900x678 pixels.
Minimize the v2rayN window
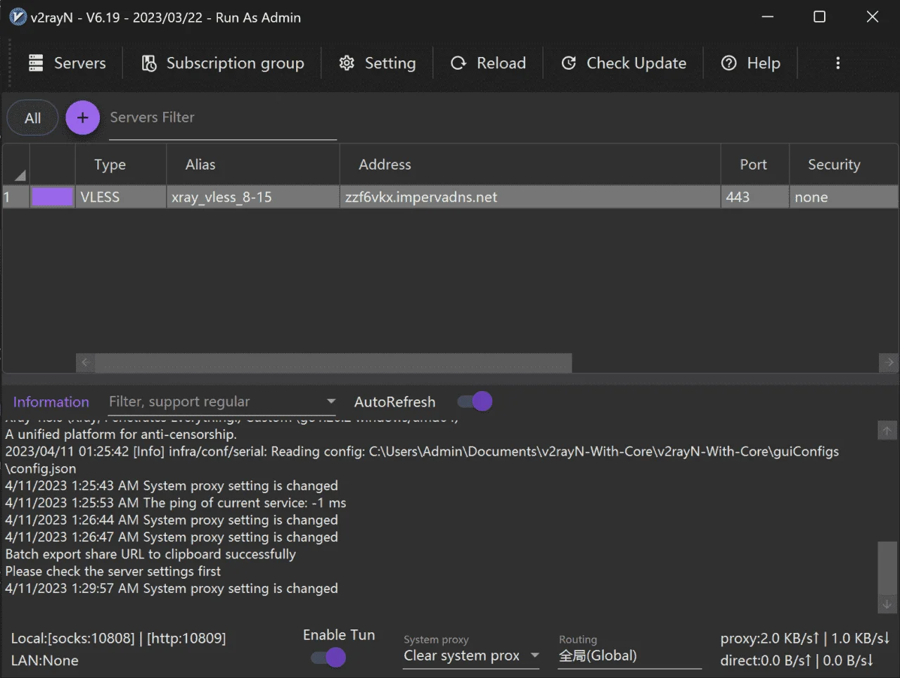[768, 17]
